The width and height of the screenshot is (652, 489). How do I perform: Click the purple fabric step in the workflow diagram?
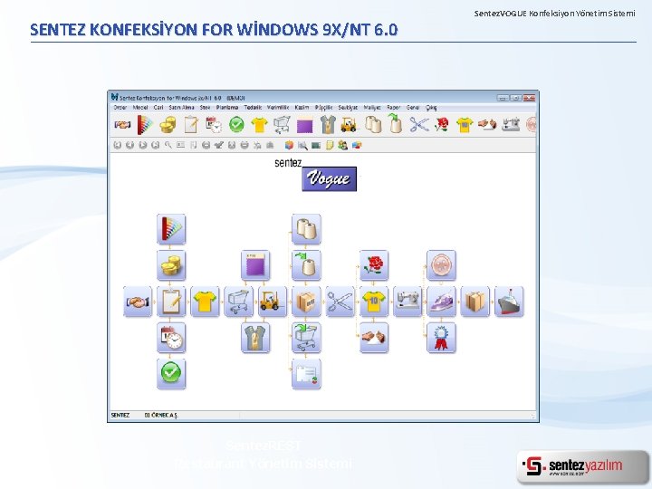255,265
